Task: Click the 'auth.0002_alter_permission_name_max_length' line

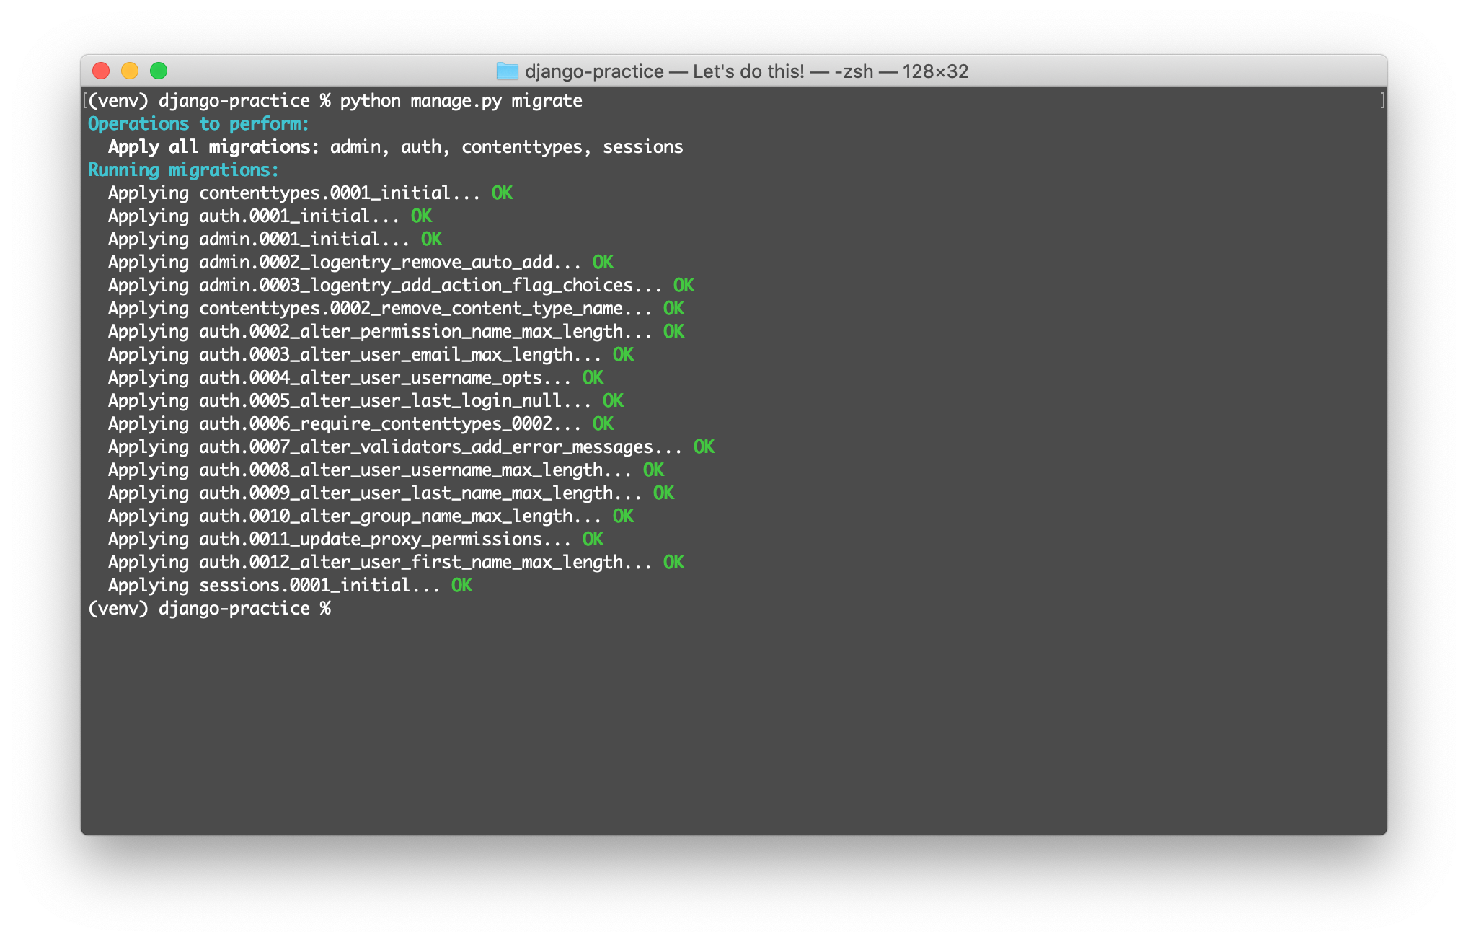Action: (396, 332)
